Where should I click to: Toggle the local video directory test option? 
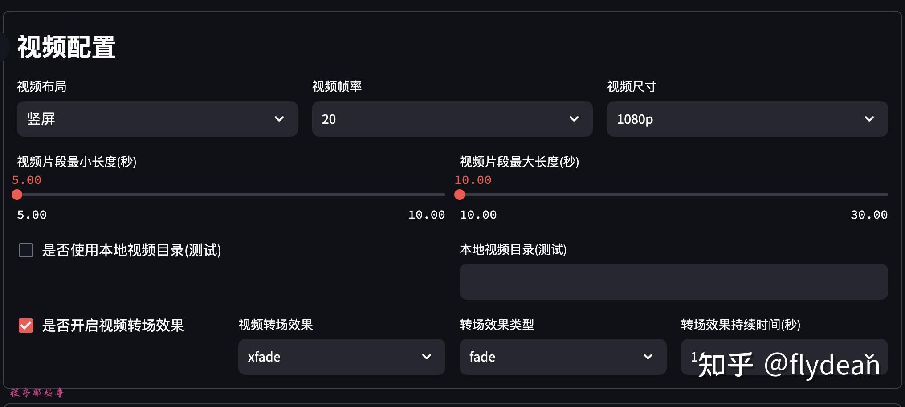click(x=26, y=250)
